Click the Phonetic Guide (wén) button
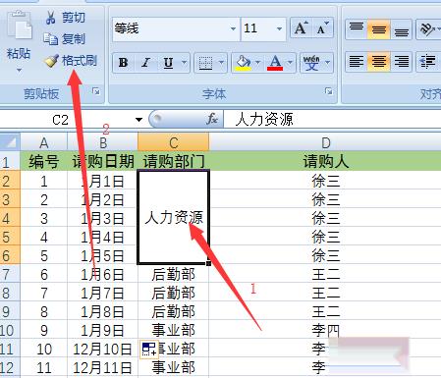441x378 pixels. click(x=311, y=62)
